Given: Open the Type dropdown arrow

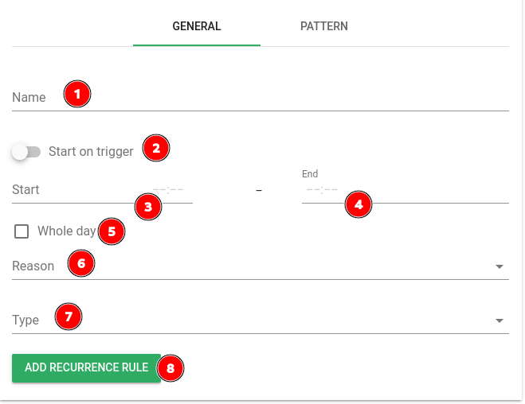Looking at the screenshot, I should (500, 320).
